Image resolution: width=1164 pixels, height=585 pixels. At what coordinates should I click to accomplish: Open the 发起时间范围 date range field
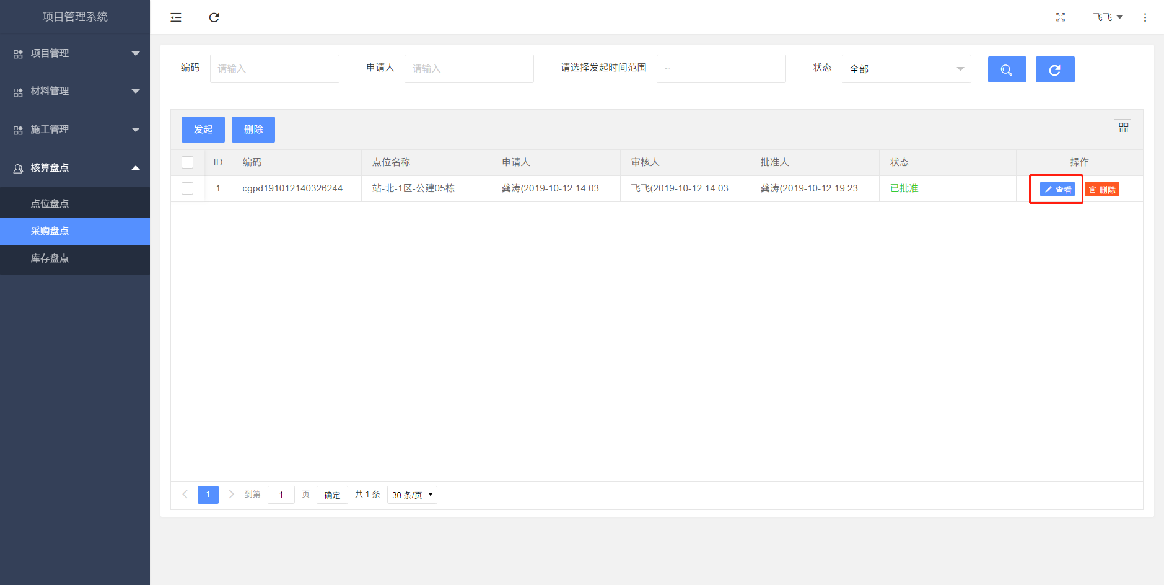tap(721, 69)
